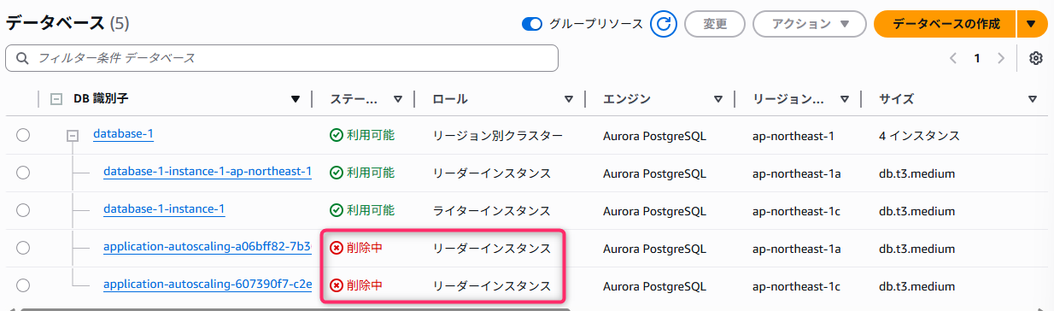
Task: Sort by DB 識別子 column arrow
Action: click(x=296, y=99)
